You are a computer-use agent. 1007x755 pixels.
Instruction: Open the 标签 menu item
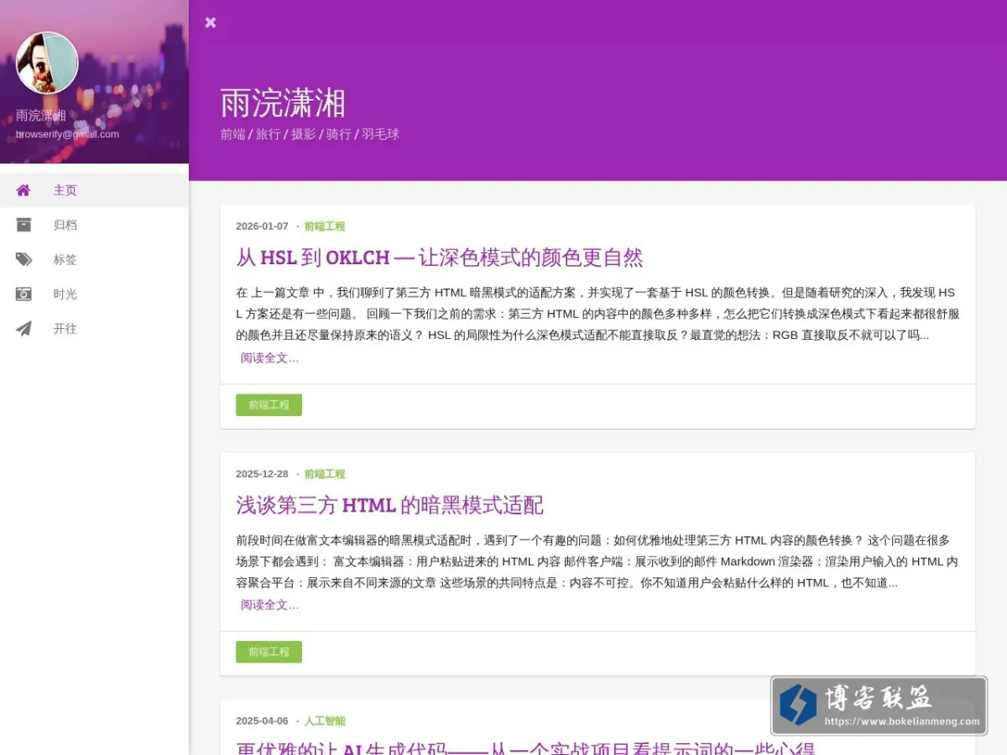click(x=94, y=259)
